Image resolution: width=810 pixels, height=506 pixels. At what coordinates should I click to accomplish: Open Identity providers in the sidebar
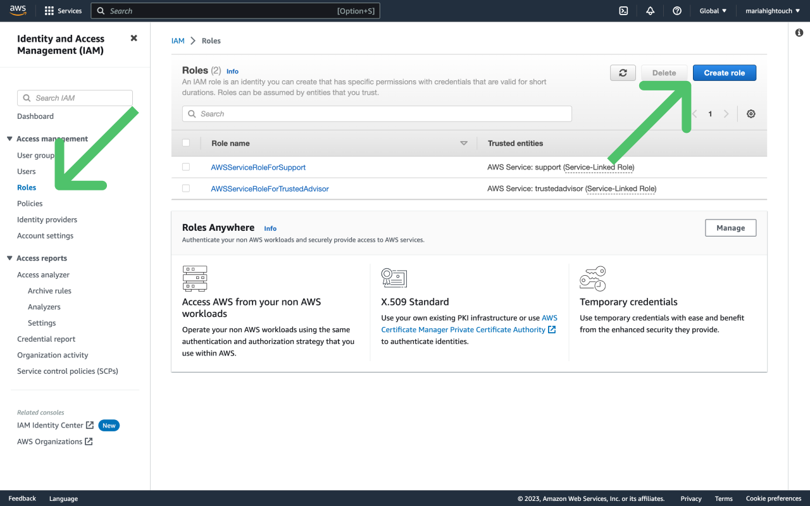(x=47, y=219)
